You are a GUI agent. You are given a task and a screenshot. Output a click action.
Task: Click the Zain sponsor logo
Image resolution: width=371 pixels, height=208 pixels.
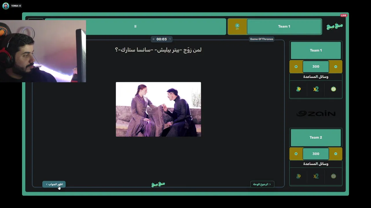[x=316, y=114]
